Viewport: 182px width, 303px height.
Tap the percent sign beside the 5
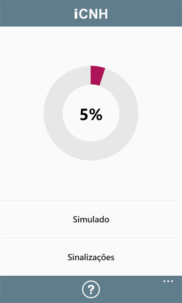point(96,115)
